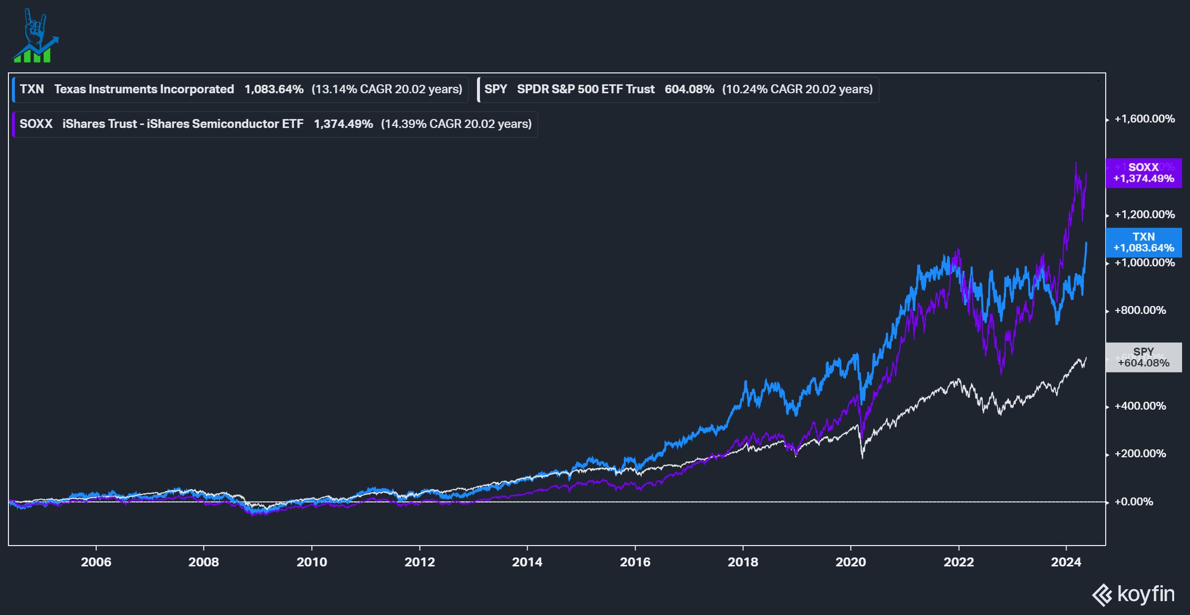Click the gray SPY +604.08% price tag
The width and height of the screenshot is (1190, 615).
coord(1143,357)
